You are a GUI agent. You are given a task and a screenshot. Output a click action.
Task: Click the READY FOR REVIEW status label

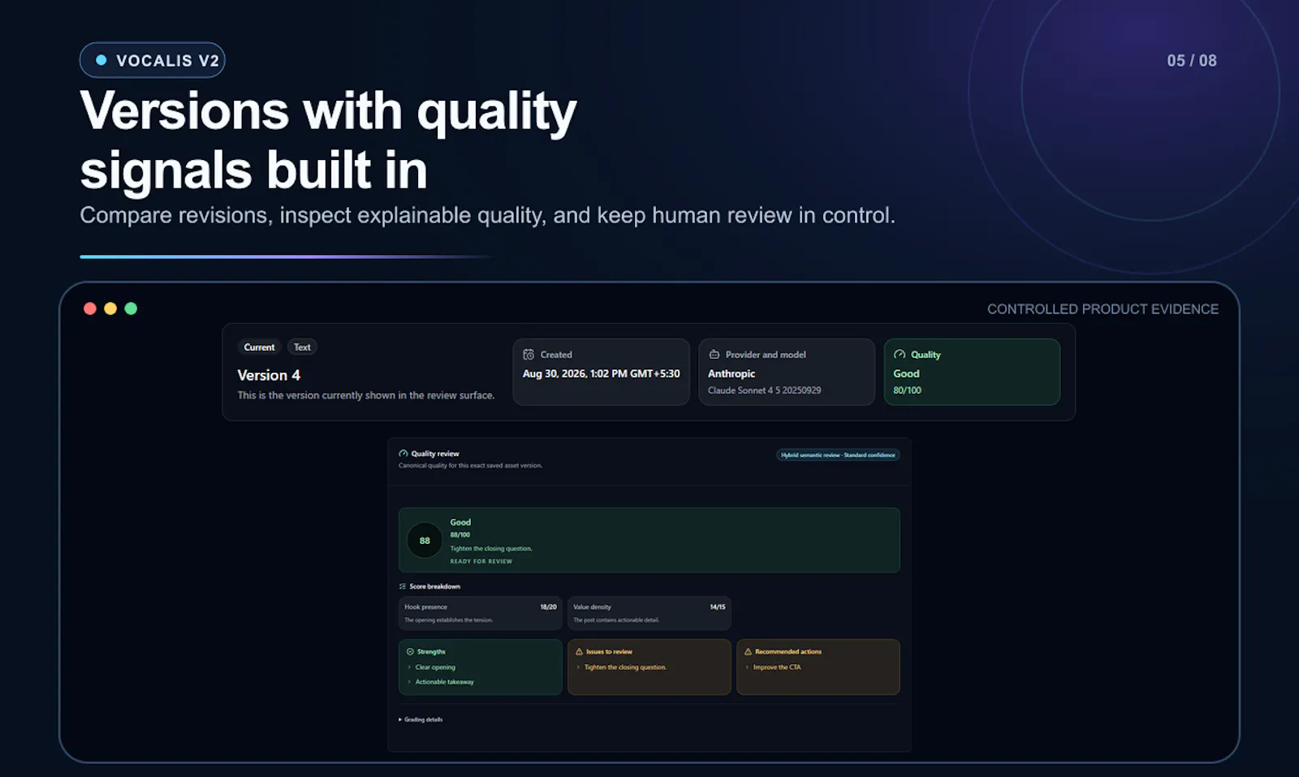(x=481, y=562)
